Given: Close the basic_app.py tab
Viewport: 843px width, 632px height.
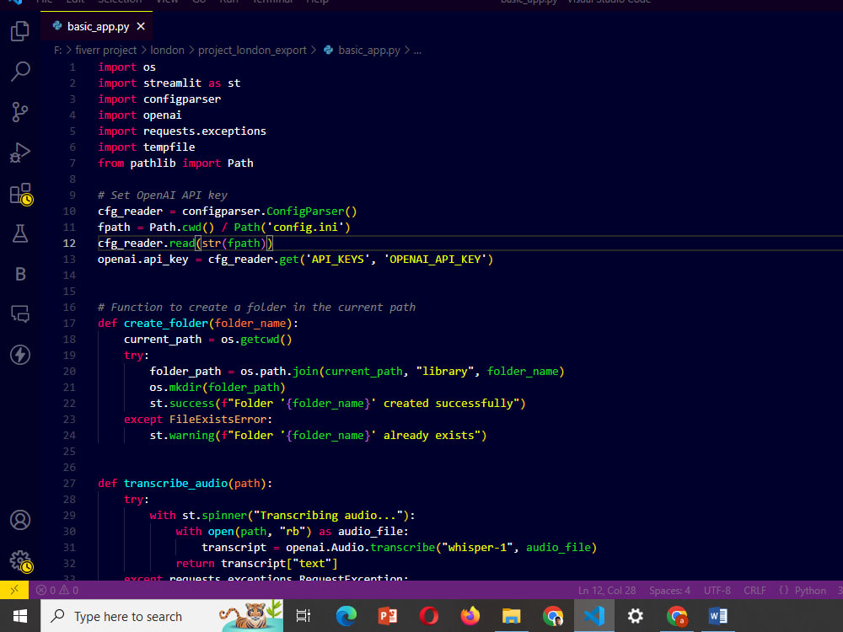Looking at the screenshot, I should [141, 26].
